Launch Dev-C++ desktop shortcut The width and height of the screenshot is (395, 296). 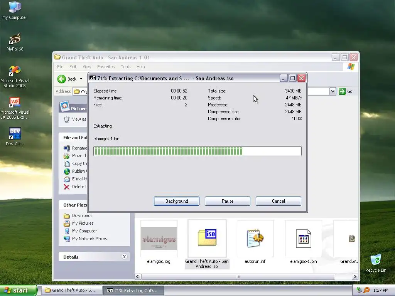point(15,137)
